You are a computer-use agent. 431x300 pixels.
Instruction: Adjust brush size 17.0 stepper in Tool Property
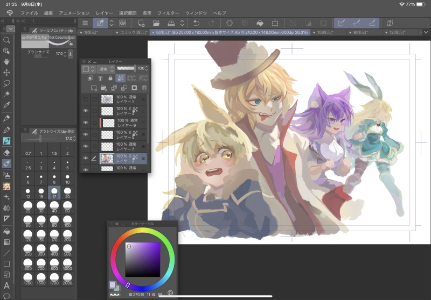tap(65, 54)
